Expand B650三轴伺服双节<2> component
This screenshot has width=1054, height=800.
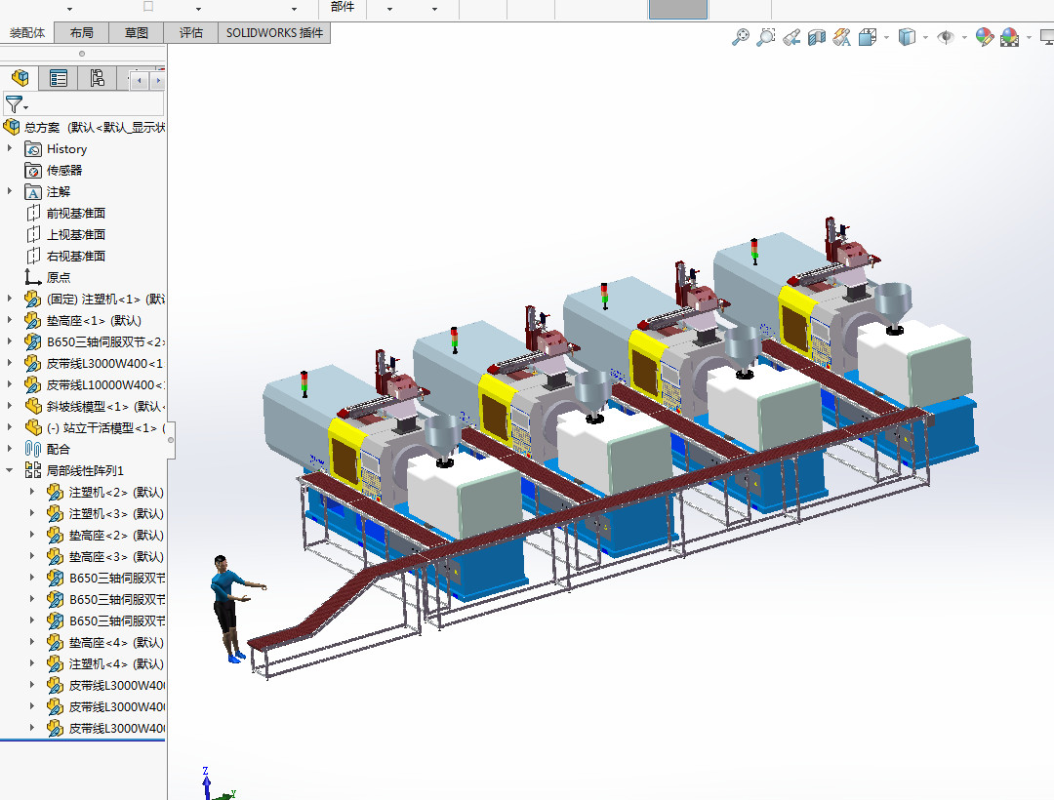[10, 341]
